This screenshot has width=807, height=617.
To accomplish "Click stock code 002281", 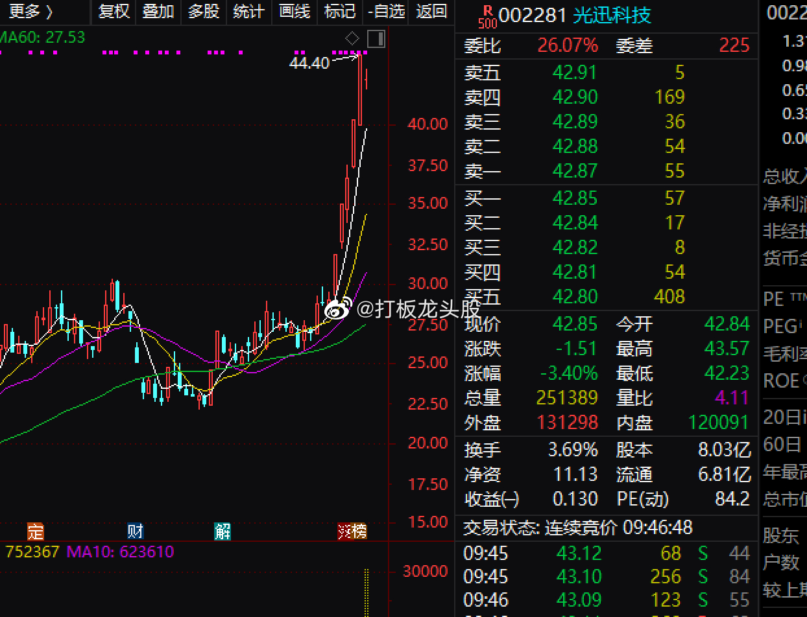I will (x=533, y=16).
